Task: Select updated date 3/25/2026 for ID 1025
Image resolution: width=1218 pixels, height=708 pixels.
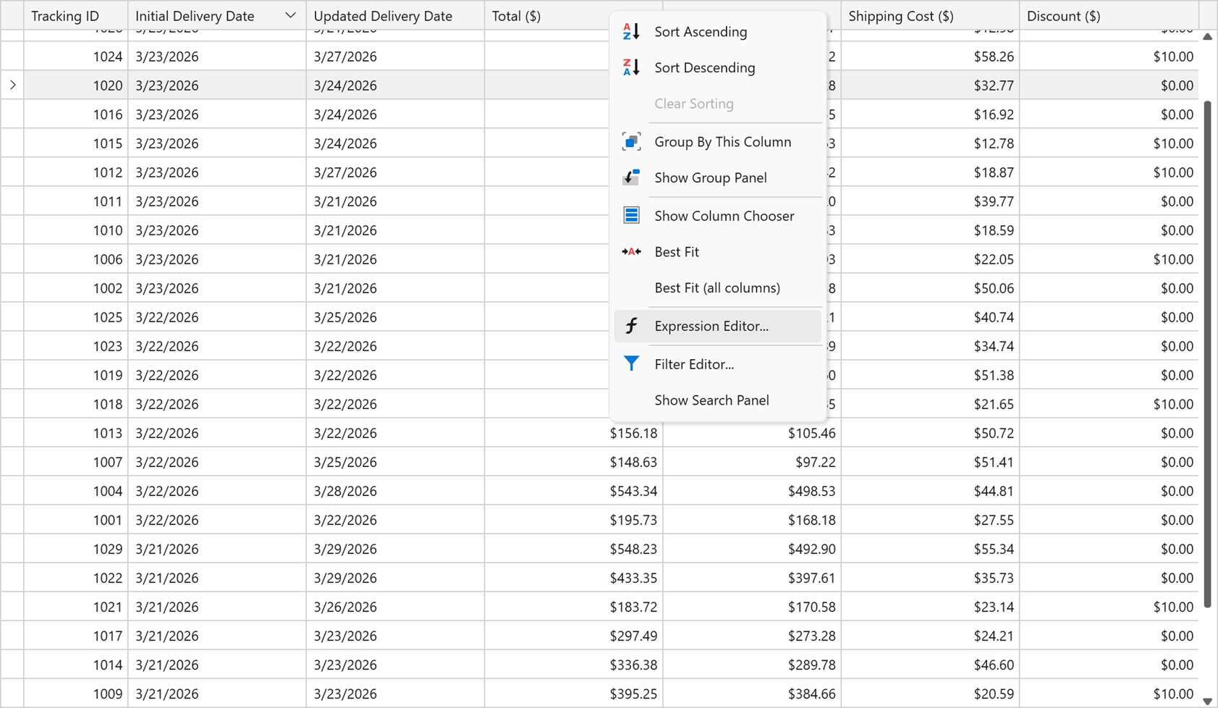Action: pyautogui.click(x=395, y=317)
